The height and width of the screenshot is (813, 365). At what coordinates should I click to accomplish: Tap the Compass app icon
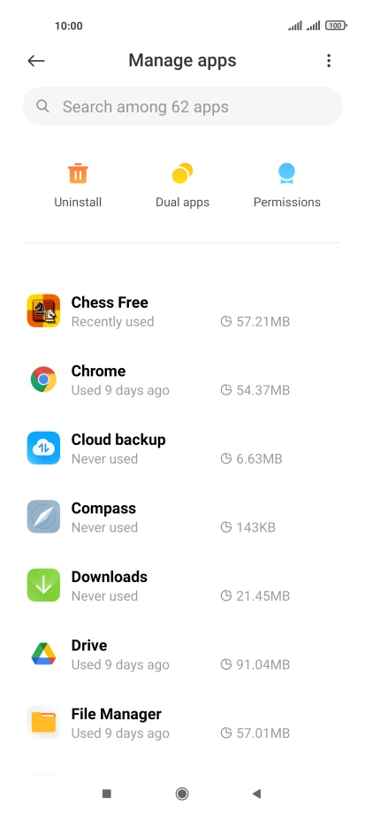pyautogui.click(x=43, y=517)
